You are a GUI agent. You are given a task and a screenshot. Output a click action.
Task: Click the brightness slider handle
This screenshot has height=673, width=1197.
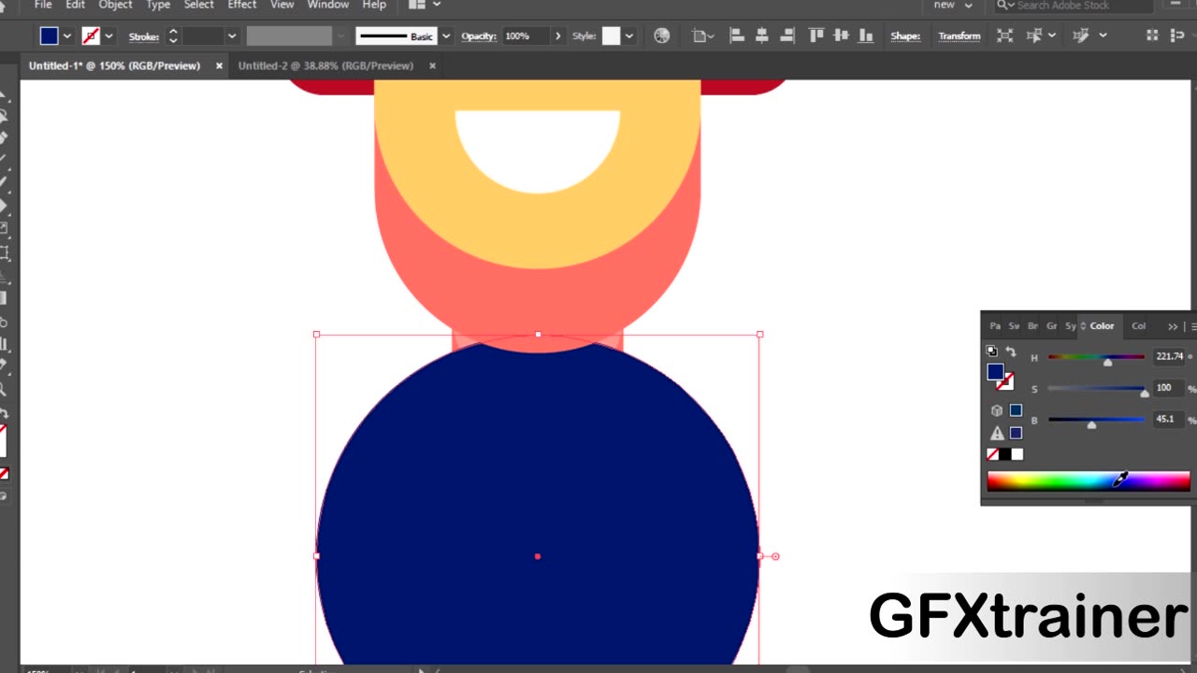[x=1091, y=425]
